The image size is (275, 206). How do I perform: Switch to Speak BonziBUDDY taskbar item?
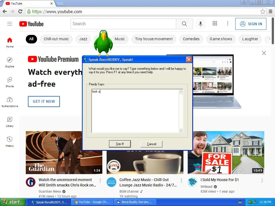coord(49,202)
